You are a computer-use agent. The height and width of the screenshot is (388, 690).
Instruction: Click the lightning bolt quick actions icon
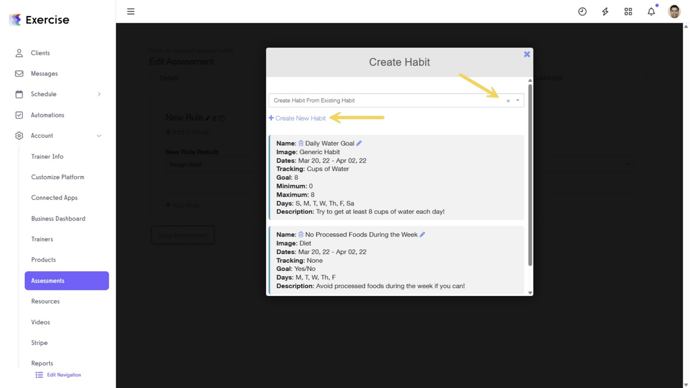pos(605,11)
